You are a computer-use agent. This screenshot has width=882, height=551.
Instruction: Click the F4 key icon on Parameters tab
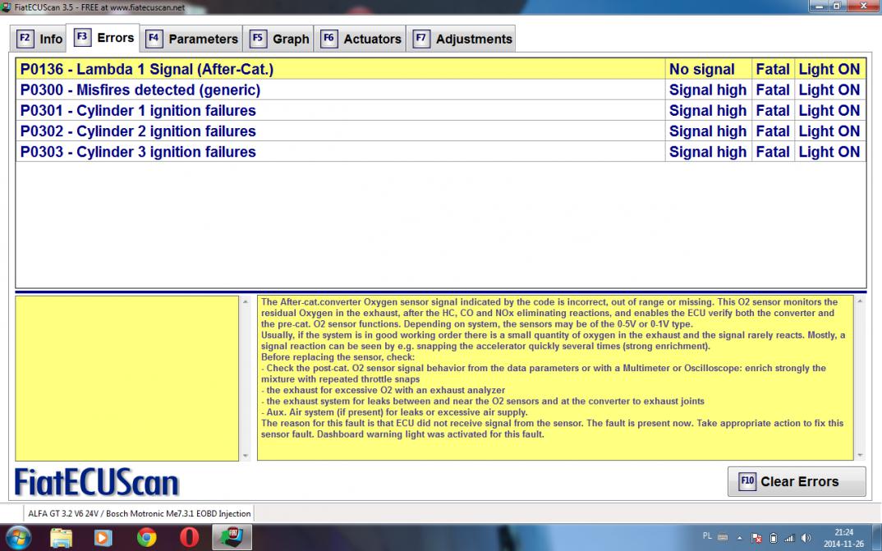154,39
